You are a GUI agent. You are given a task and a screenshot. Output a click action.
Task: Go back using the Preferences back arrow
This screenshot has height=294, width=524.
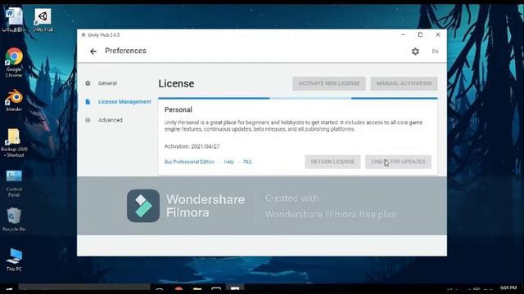[x=93, y=51]
